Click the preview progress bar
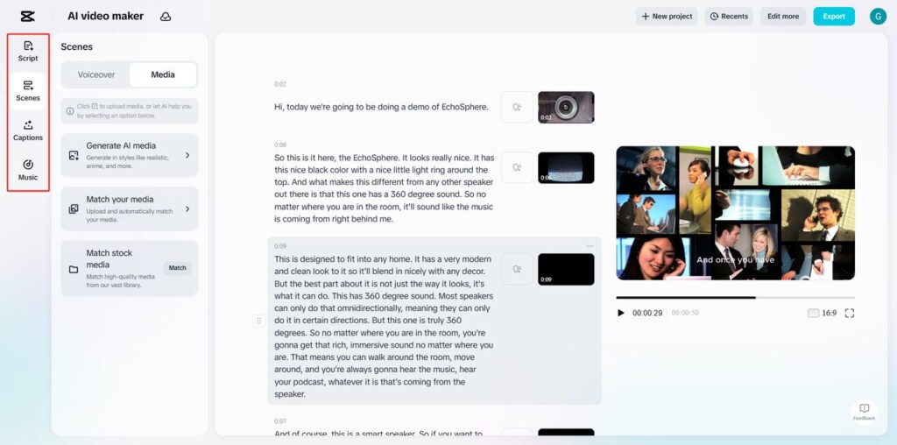 tap(735, 298)
